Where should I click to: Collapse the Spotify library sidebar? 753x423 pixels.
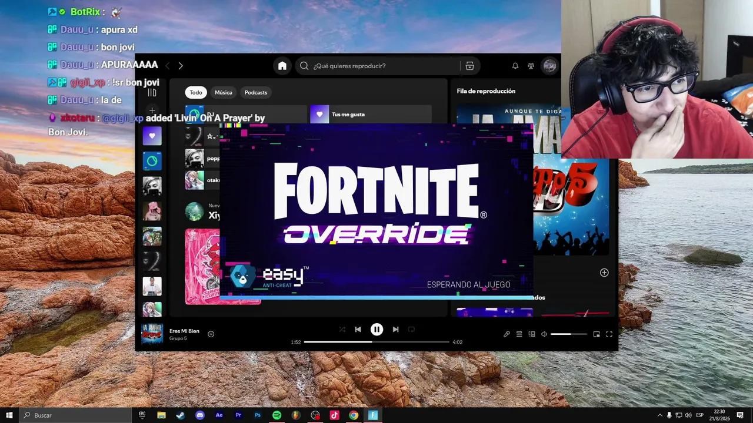(152, 92)
